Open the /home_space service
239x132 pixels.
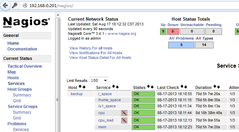pyautogui.click(x=109, y=100)
